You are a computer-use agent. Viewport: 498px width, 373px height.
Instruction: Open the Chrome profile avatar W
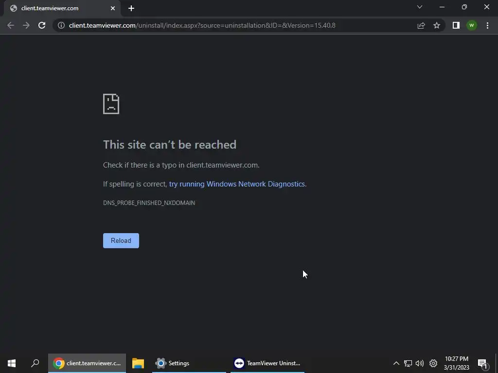[x=472, y=25]
